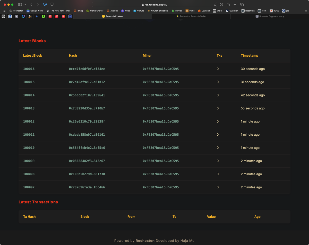Open the Guardian bookmark
Screen dimensions: 309x245
coord(232,11)
